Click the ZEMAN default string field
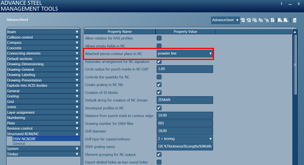The image size is (304, 165). click(x=185, y=100)
